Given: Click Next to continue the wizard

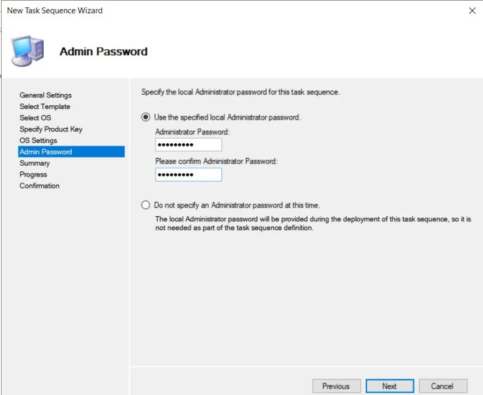Looking at the screenshot, I should coord(389,386).
